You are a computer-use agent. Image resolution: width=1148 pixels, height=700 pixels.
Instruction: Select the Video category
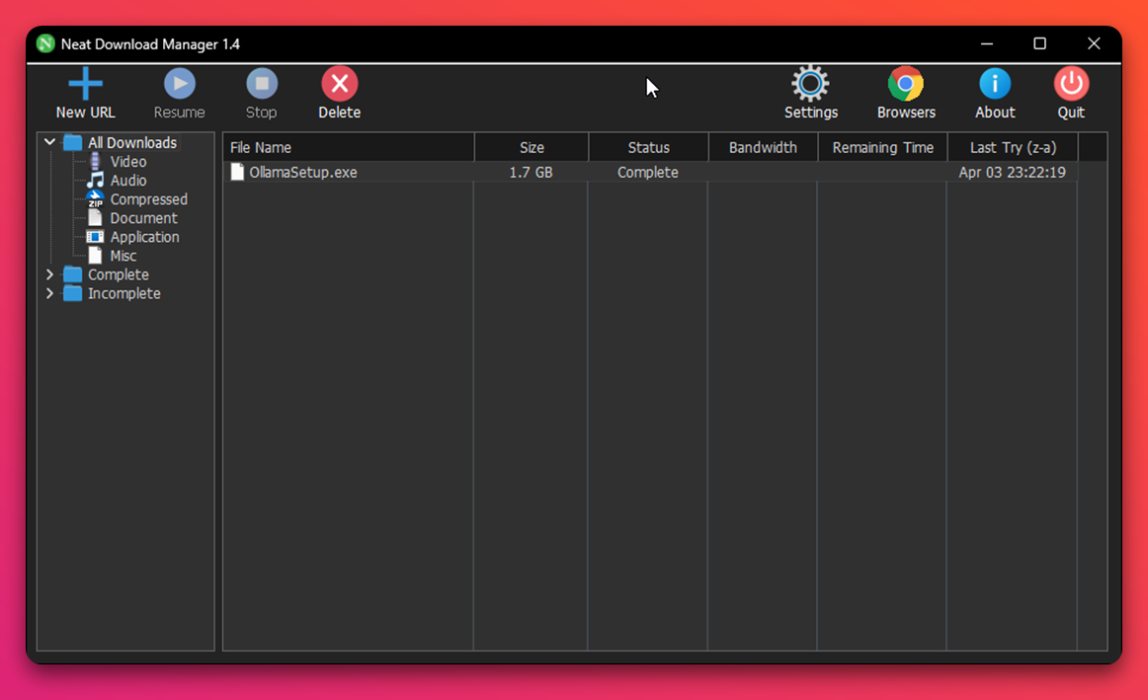(x=127, y=162)
